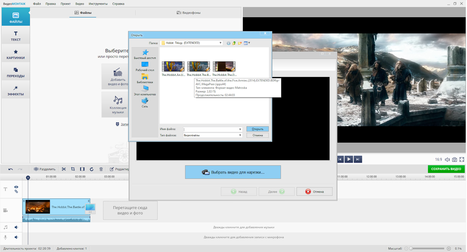Mute the microphone track speaker

pos(16,237)
